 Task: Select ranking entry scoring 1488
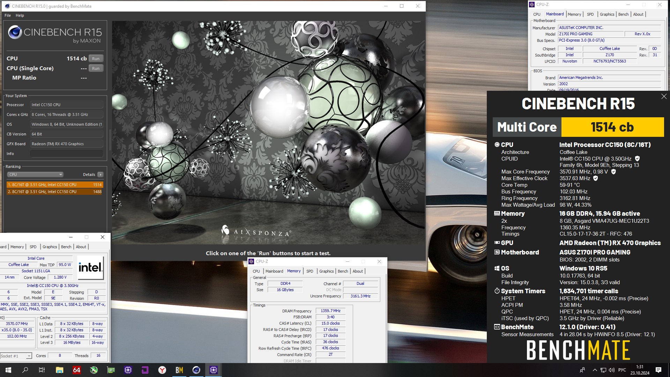tap(55, 192)
